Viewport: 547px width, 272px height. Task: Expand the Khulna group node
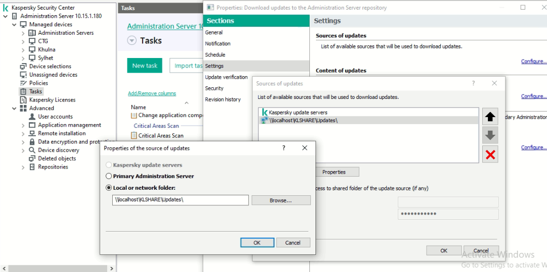[23, 50]
